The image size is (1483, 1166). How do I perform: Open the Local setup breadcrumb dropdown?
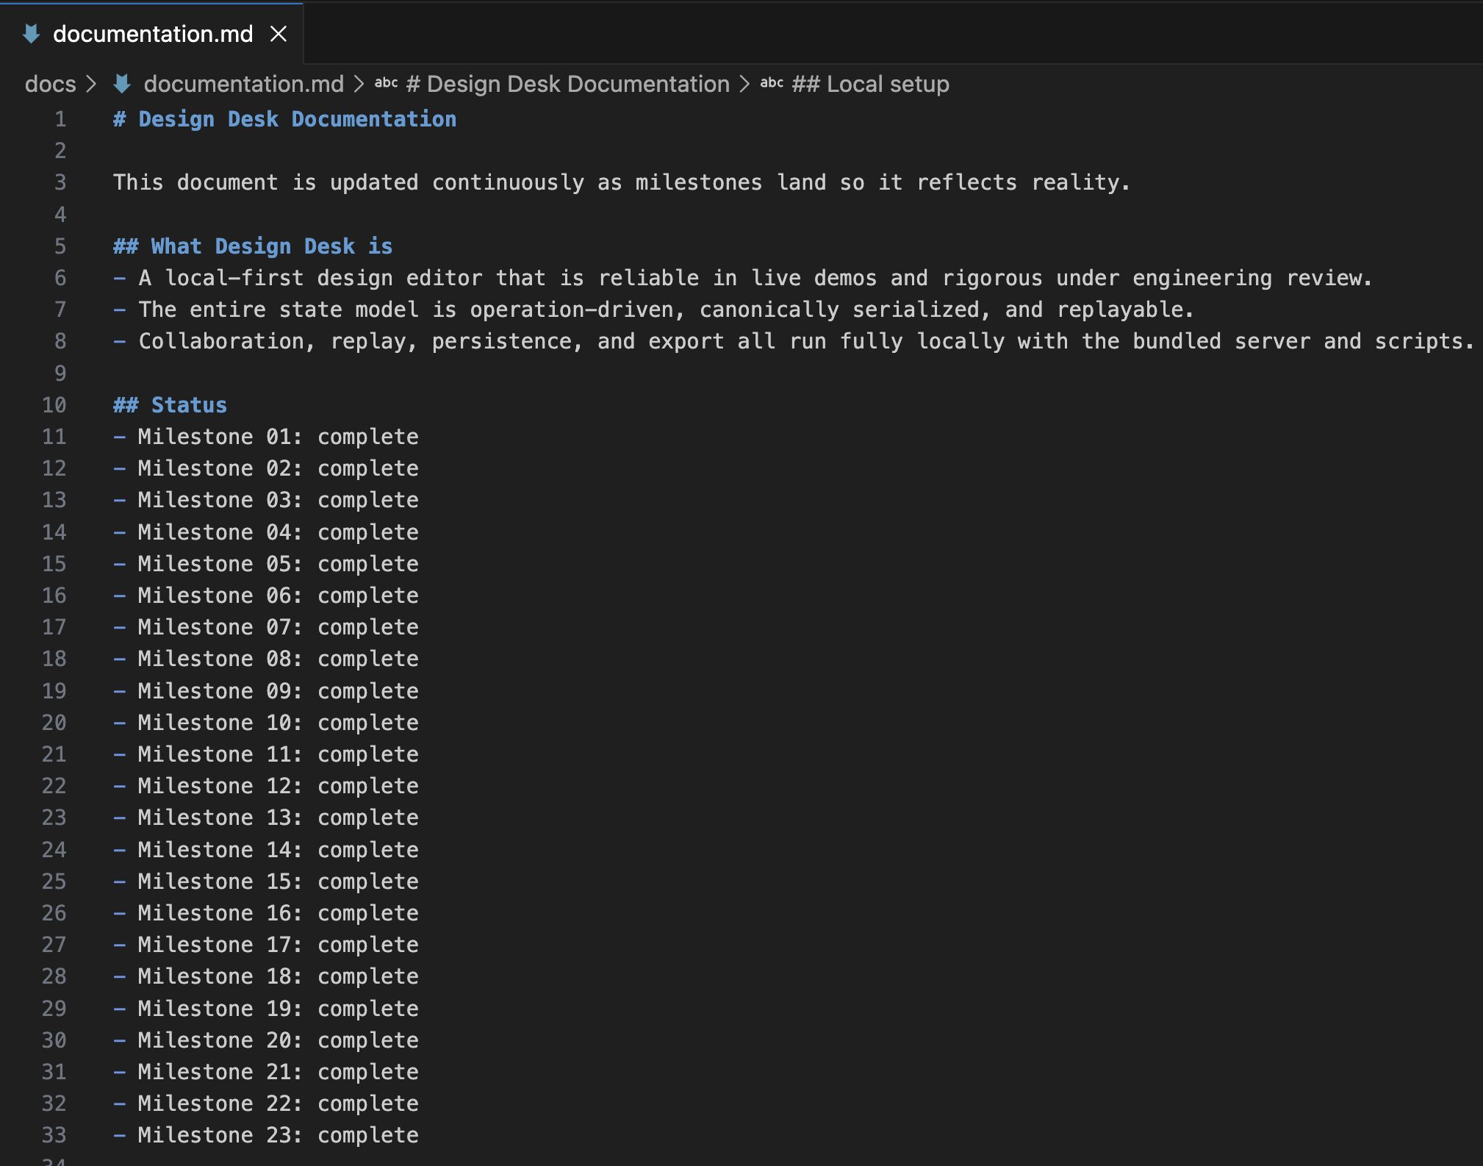[869, 84]
